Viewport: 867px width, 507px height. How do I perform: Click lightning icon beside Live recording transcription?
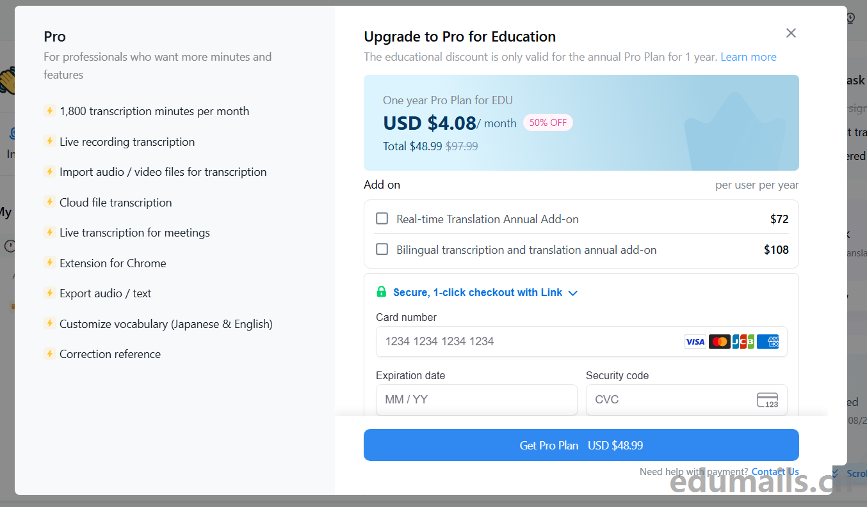[50, 141]
